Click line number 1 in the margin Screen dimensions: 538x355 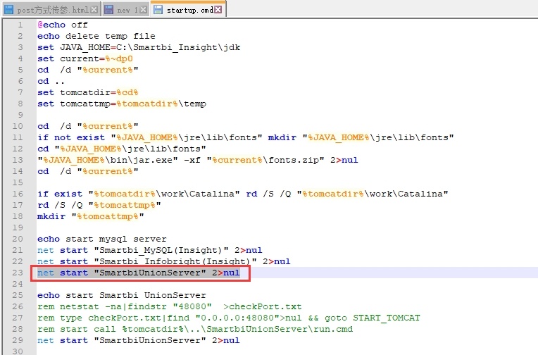(20, 25)
